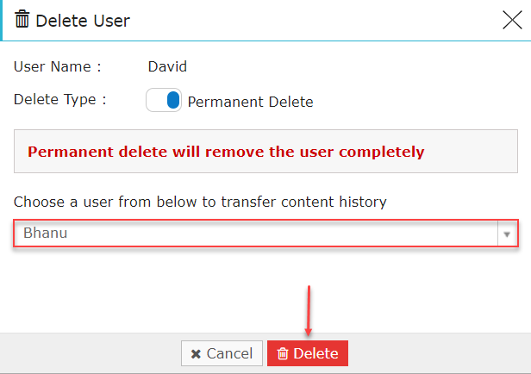Image resolution: width=531 pixels, height=374 pixels.
Task: Click the Bhanu text in the dropdown
Action: click(x=46, y=234)
